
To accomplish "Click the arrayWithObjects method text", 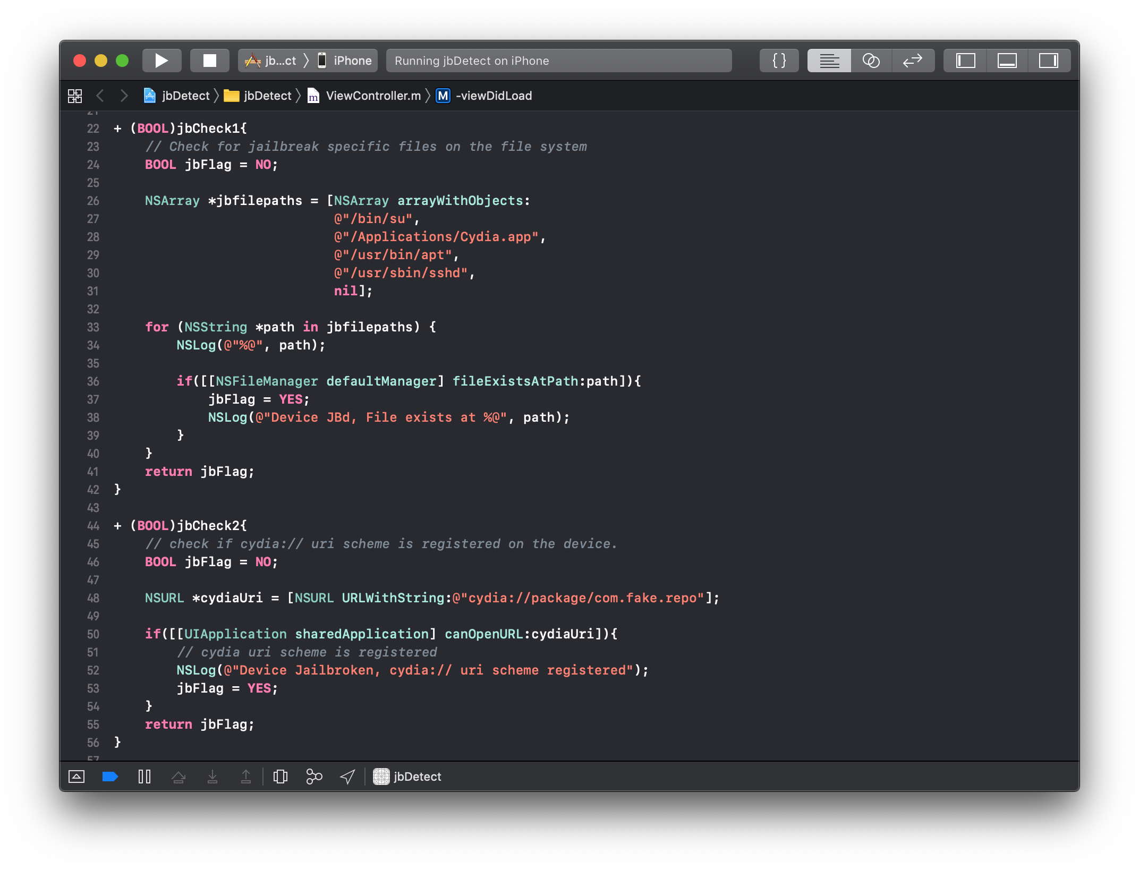I will point(460,201).
